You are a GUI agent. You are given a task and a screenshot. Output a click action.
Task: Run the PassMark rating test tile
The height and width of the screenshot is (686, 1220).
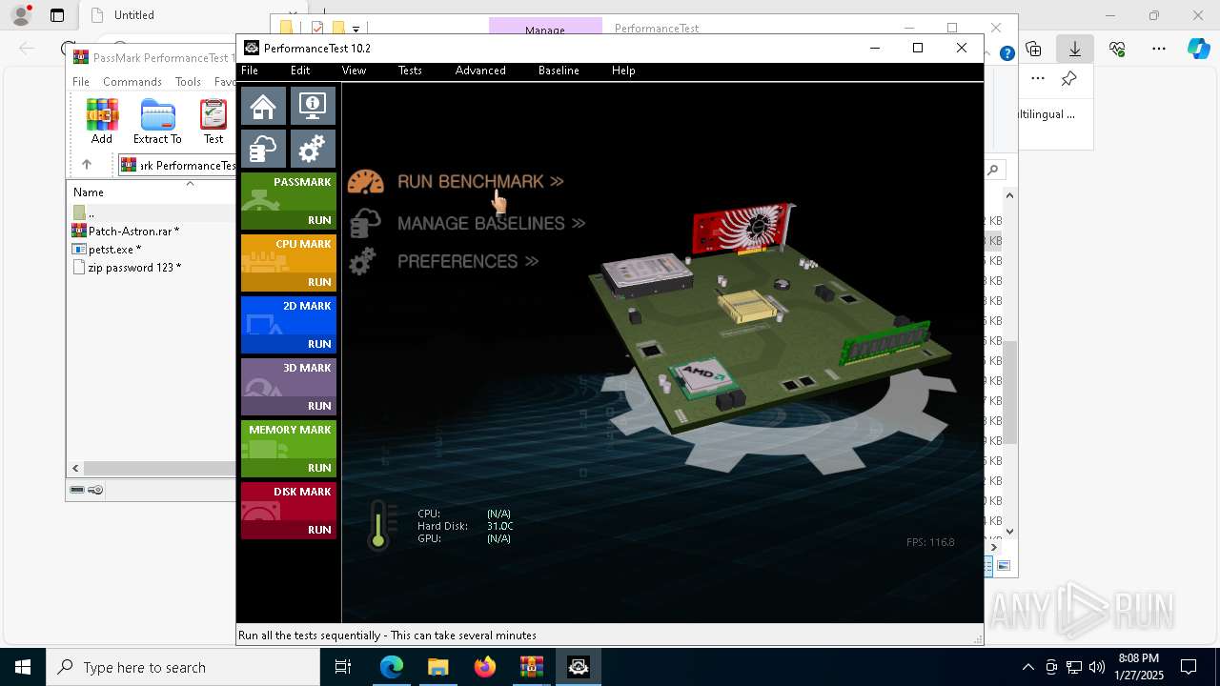click(x=288, y=201)
